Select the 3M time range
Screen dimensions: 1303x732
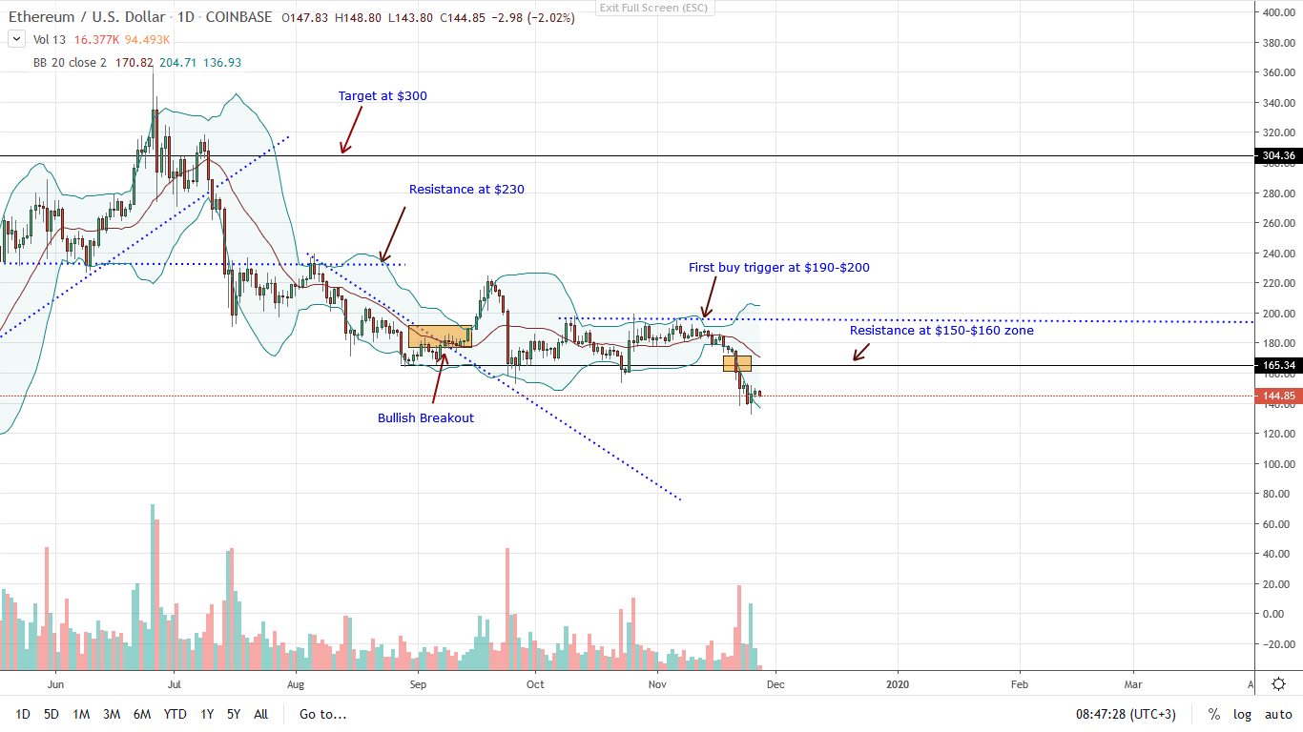coord(112,714)
